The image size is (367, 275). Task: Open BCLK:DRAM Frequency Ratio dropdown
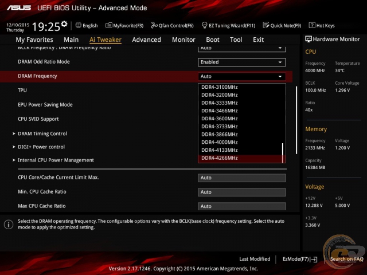242,48
